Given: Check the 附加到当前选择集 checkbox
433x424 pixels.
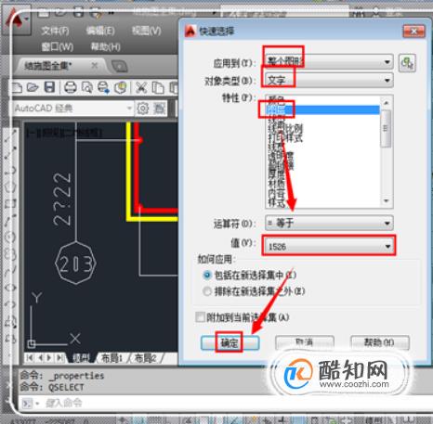Looking at the screenshot, I should click(200, 317).
